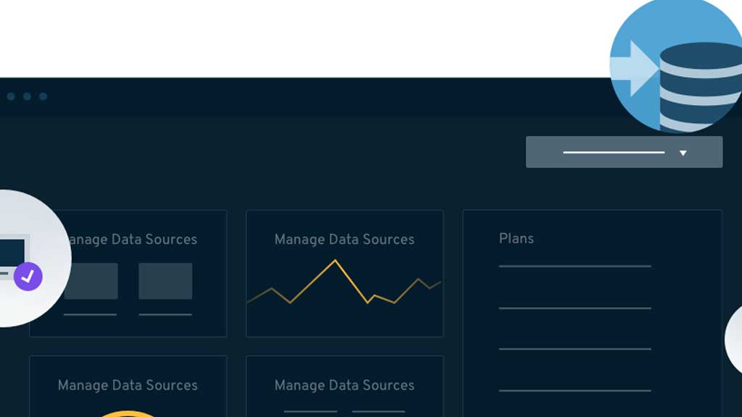Click the middle window dot in title bar
742x417 pixels.
pyautogui.click(x=27, y=96)
